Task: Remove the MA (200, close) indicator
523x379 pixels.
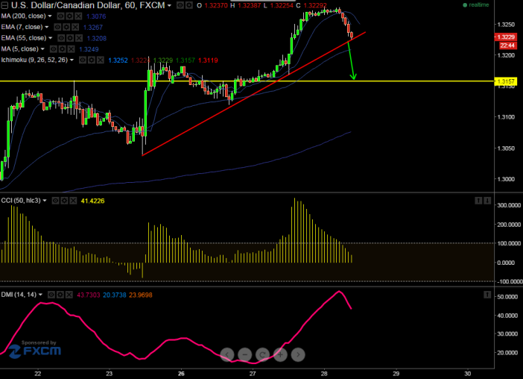Action: (x=78, y=16)
